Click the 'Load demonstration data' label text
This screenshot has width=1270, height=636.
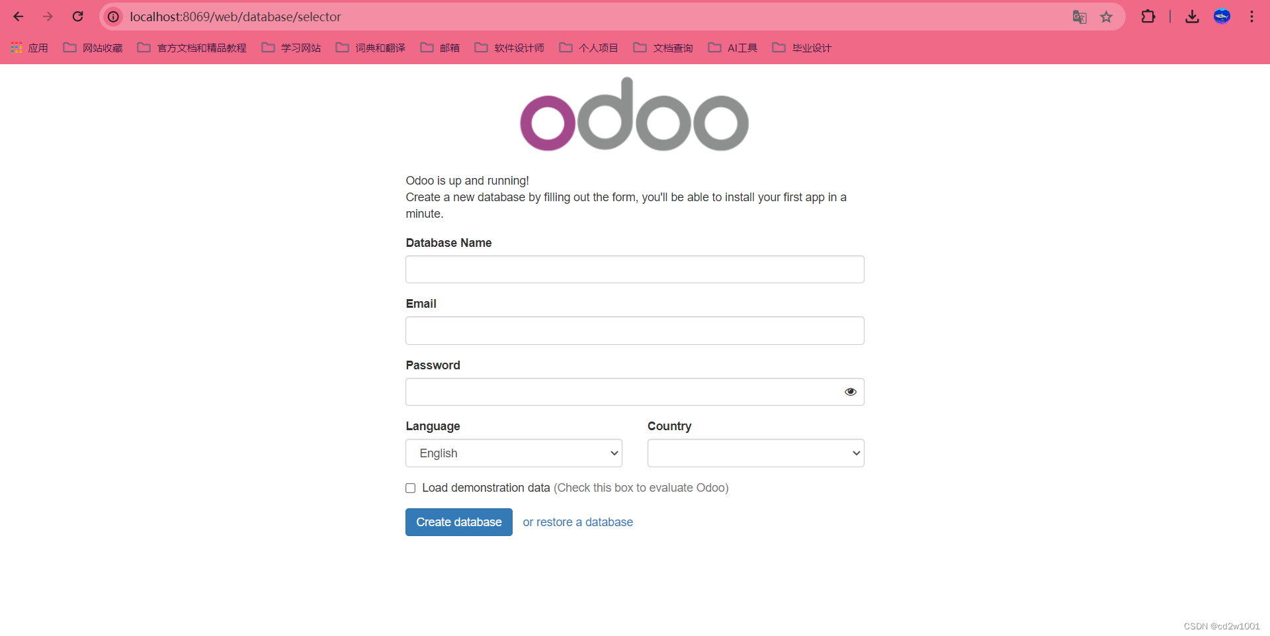point(486,488)
